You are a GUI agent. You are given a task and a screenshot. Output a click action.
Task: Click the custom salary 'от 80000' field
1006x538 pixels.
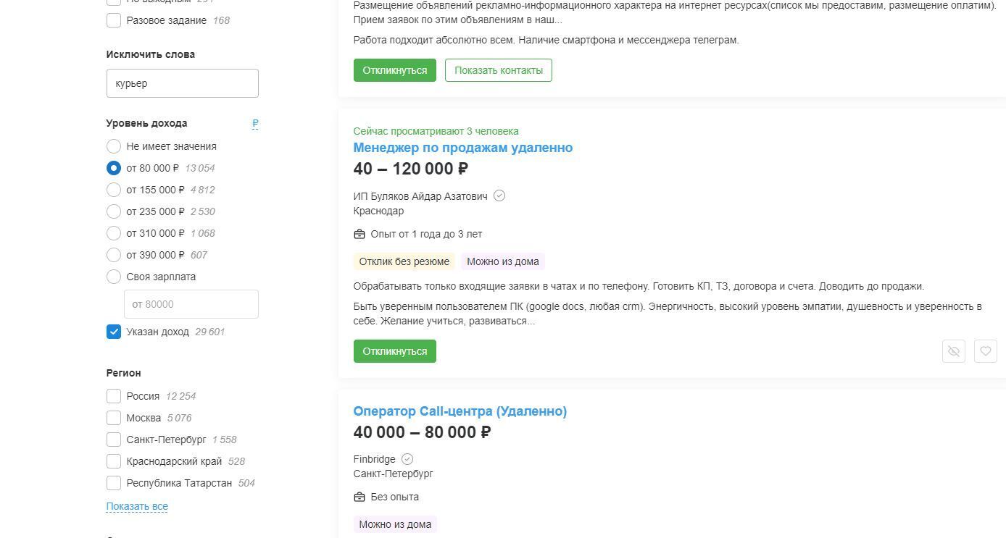click(x=191, y=304)
